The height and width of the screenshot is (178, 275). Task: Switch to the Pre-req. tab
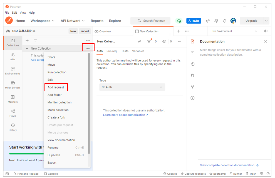112,51
